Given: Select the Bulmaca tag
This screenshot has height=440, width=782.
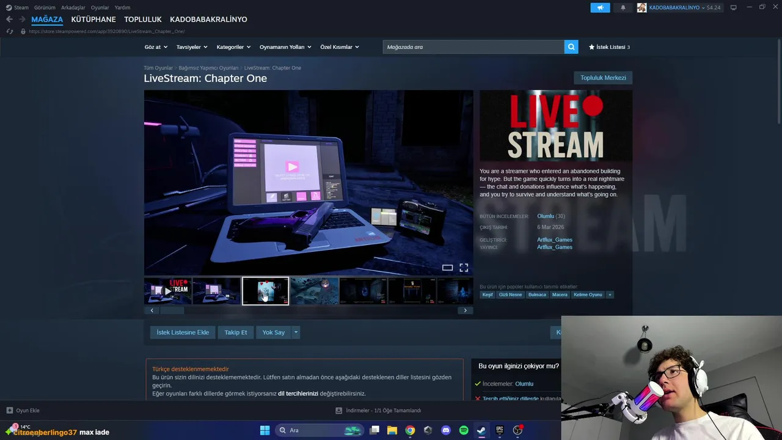Looking at the screenshot, I should pyautogui.click(x=537, y=295).
